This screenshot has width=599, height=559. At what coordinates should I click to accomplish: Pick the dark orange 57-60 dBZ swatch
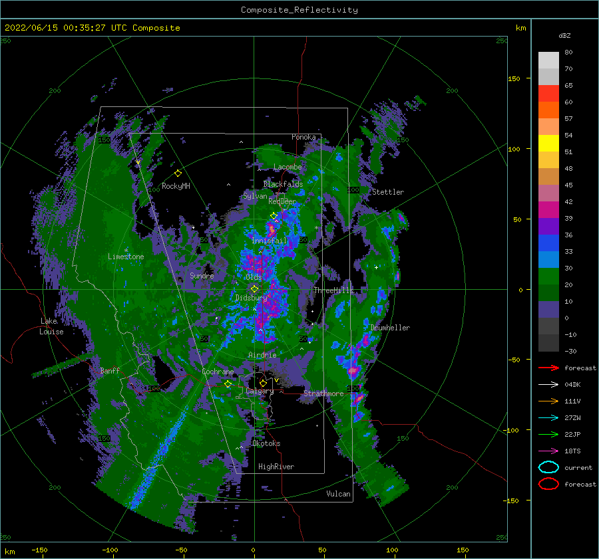click(x=548, y=110)
